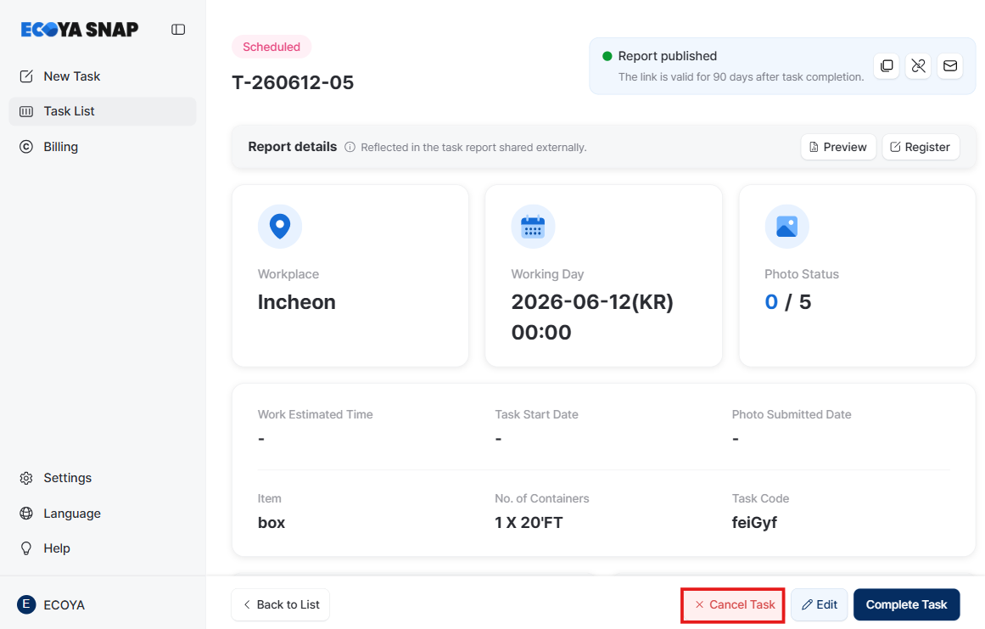
Task: Click Complete Task
Action: pos(906,604)
